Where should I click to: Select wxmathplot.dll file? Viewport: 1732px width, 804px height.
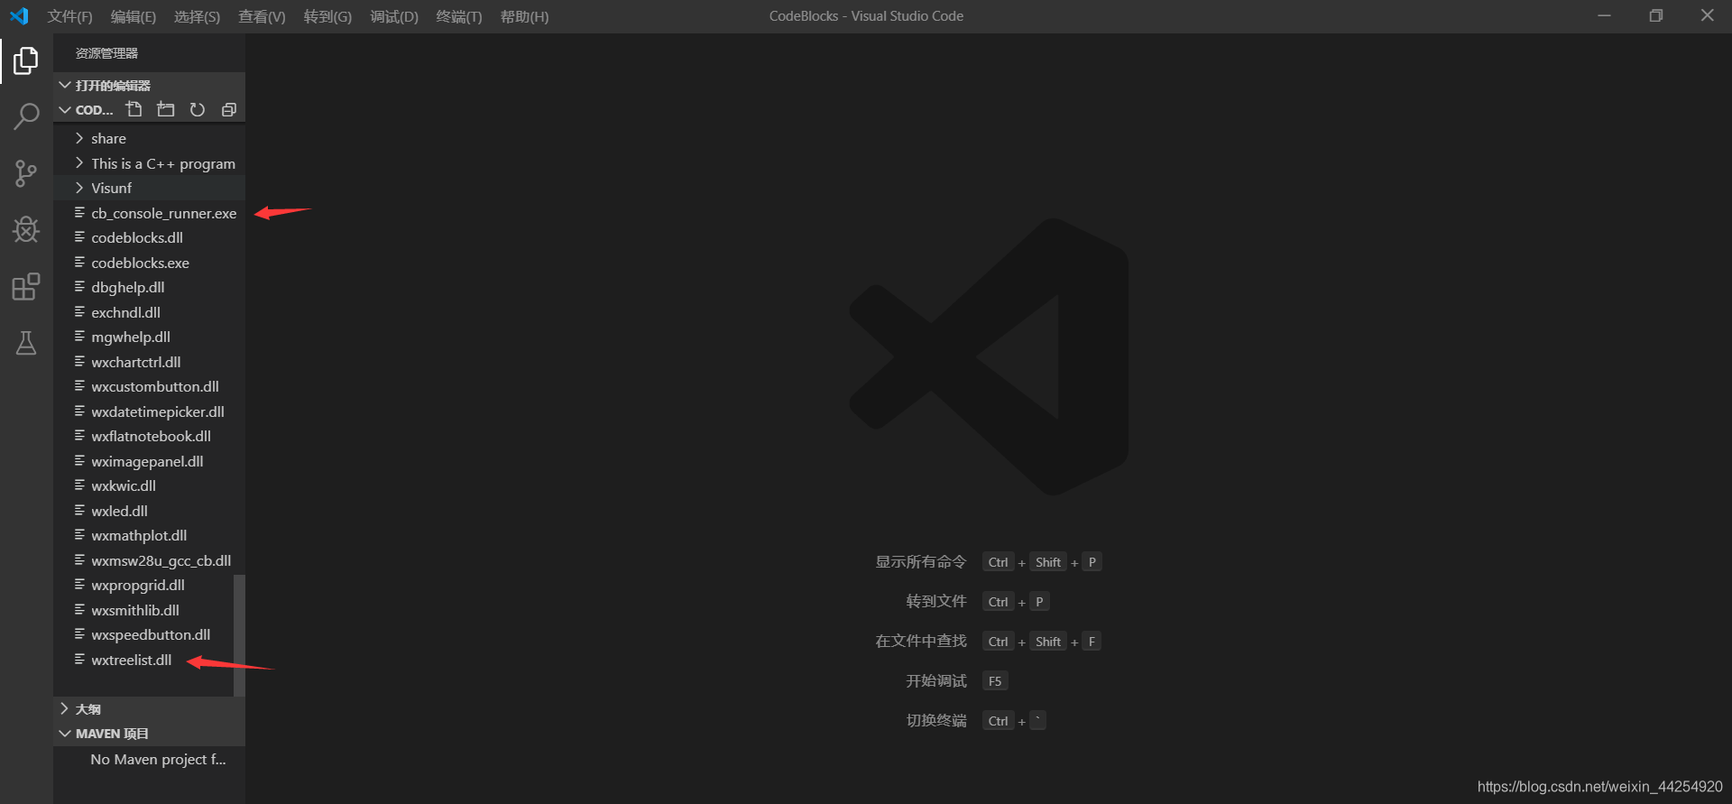pos(149,535)
